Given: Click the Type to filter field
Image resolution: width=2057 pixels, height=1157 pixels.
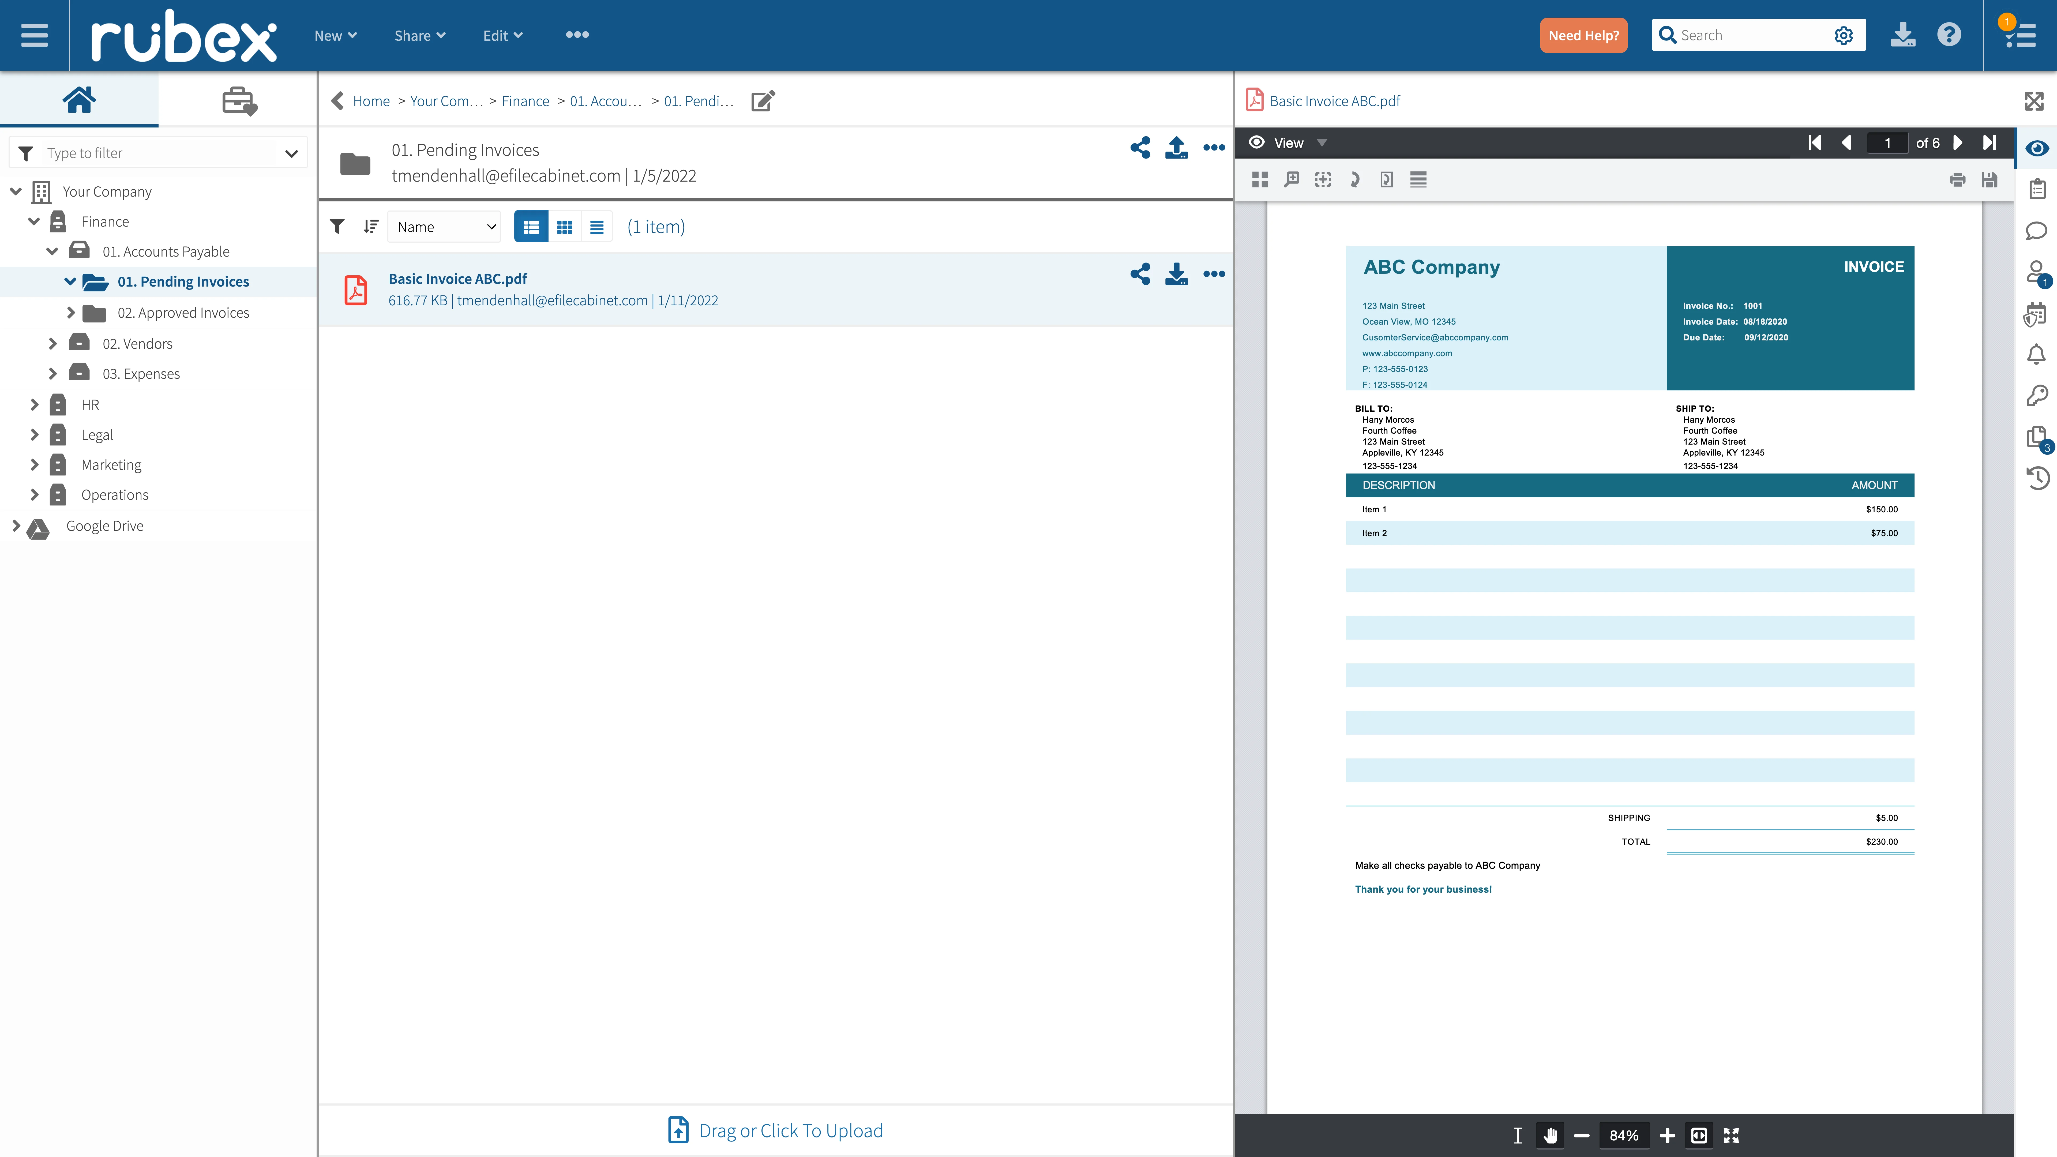Looking at the screenshot, I should point(160,152).
